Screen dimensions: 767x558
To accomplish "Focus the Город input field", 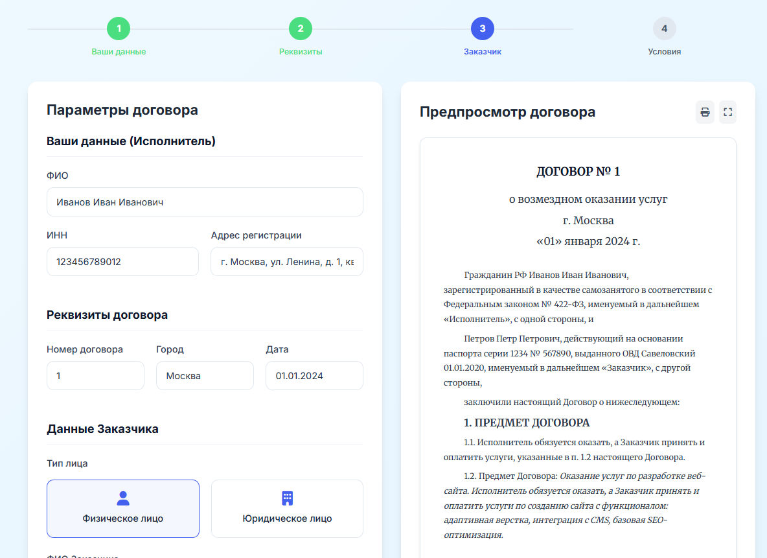I will pos(205,376).
